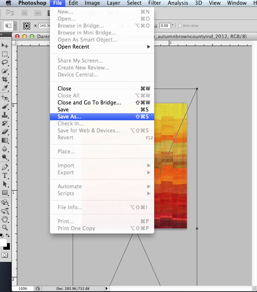
Task: Select the Gradient tool
Action: [x=5, y=140]
